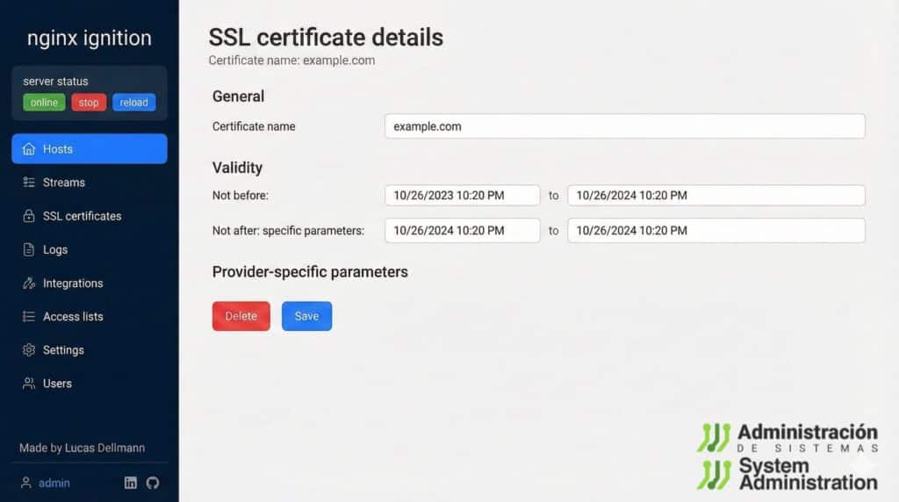
Task: Open the LinkedIn icon in sidebar footer
Action: coord(131,483)
